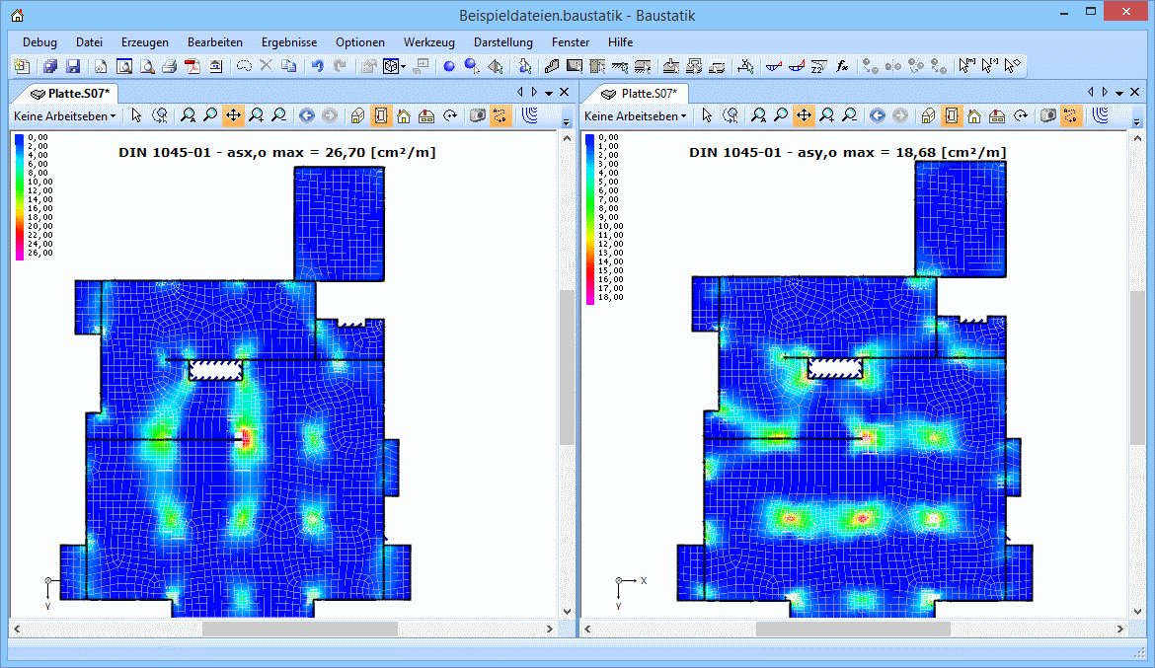Close the right pane document tab

coord(1135,92)
